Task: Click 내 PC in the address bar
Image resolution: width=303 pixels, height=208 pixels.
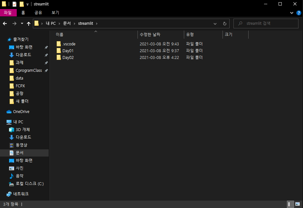Action: tap(51, 24)
